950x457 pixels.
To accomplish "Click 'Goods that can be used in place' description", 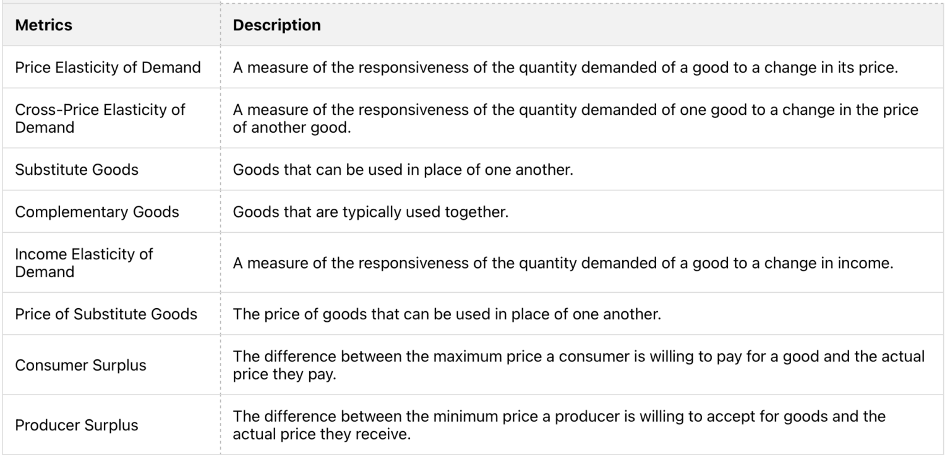I will tap(403, 169).
